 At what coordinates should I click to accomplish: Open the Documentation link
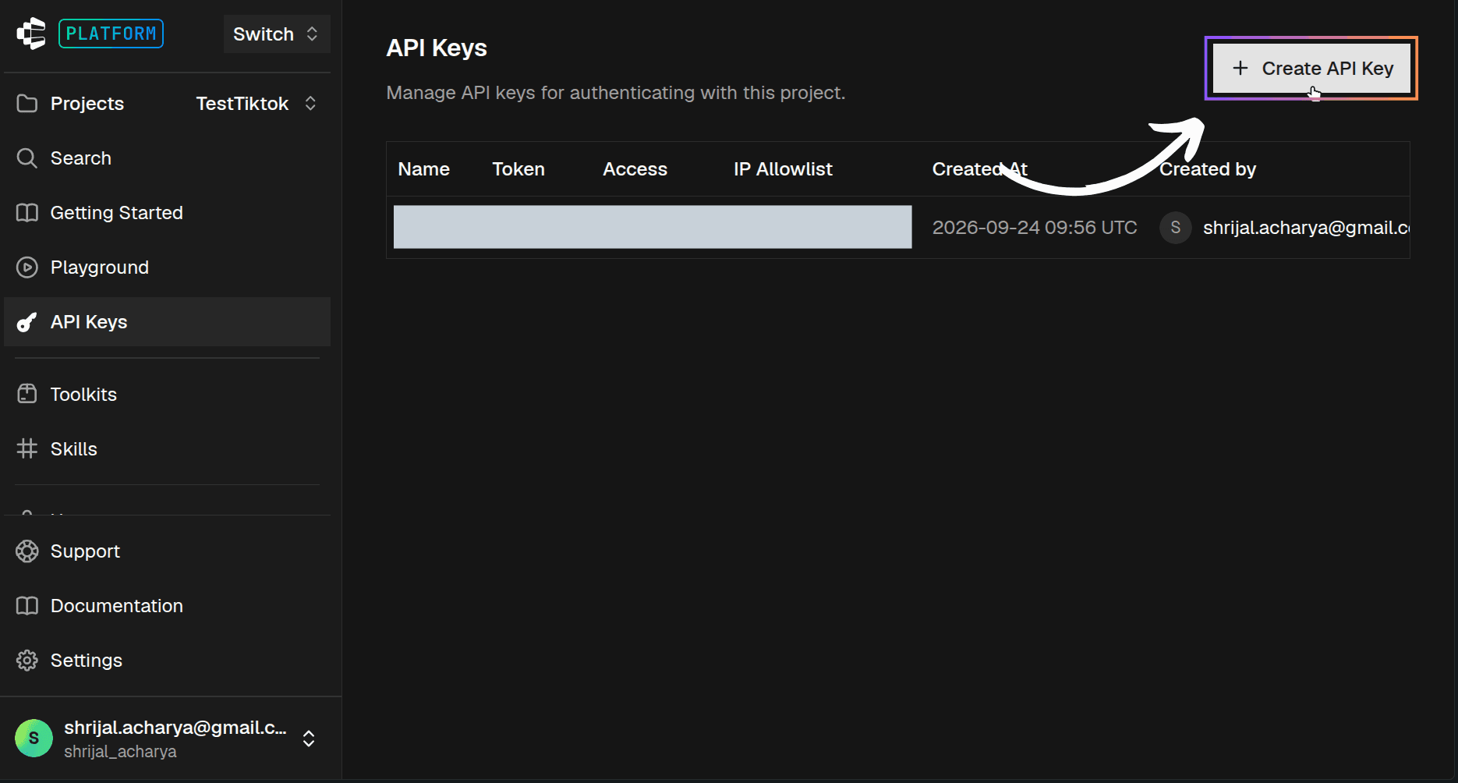(167, 606)
